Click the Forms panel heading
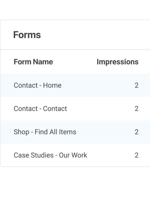Image resolution: width=150 pixels, height=222 pixels. pos(27,35)
